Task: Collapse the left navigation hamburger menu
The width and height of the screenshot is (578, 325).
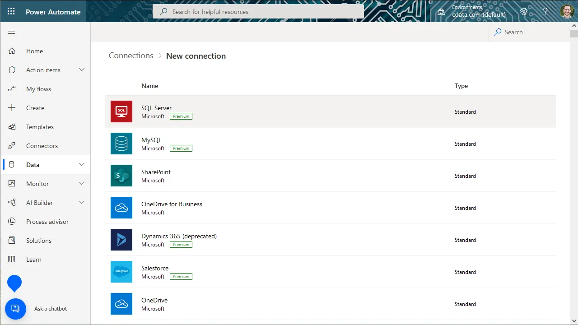Action: 12,32
